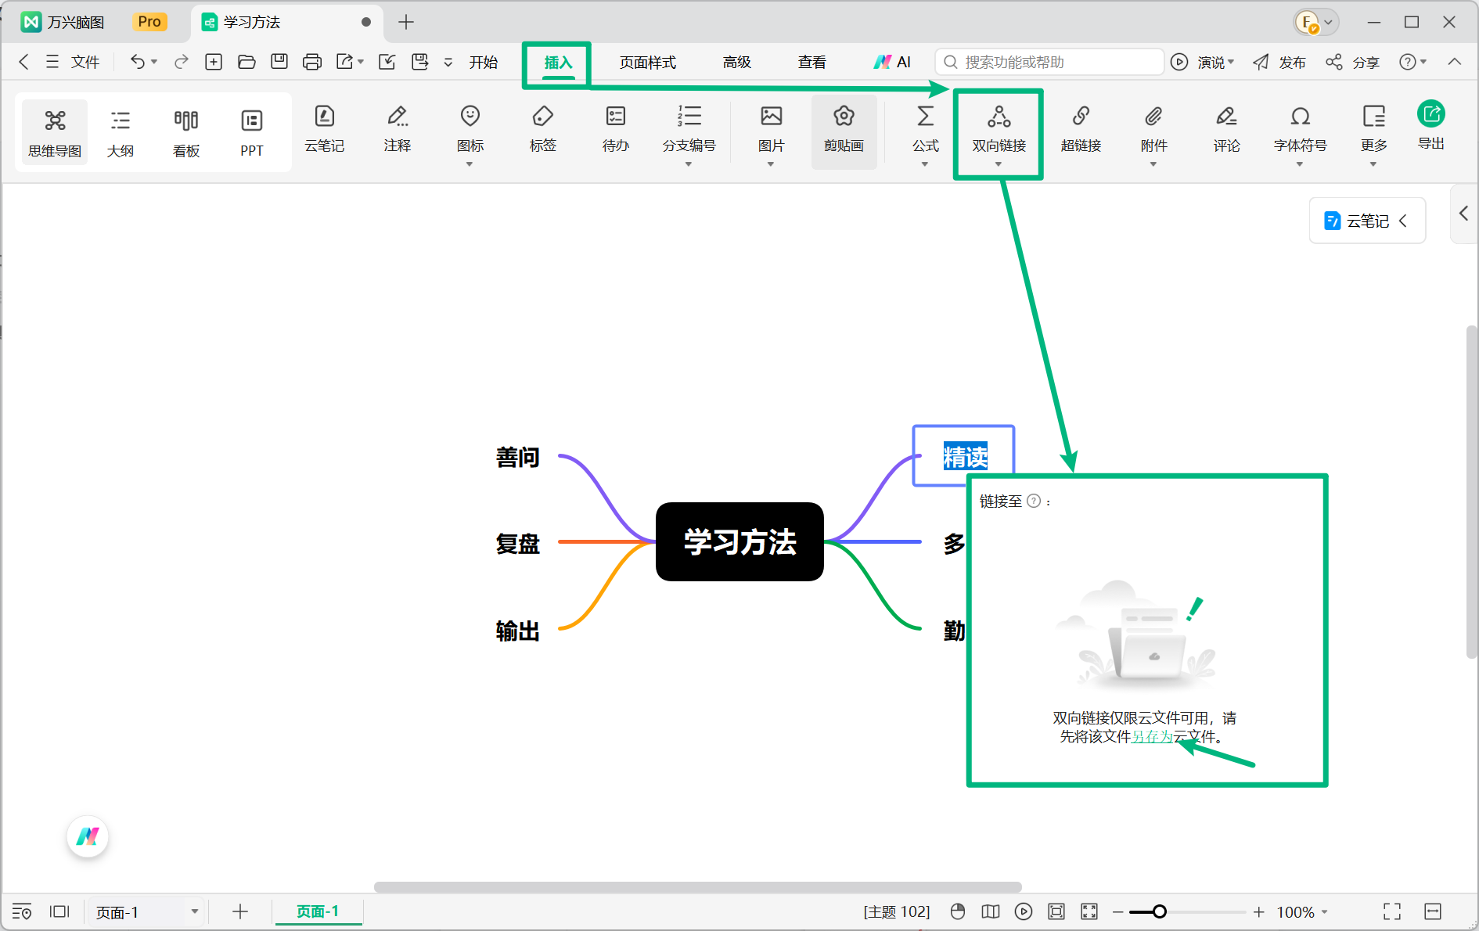Open the user account avatar dropdown
1479x931 pixels.
pos(1315,23)
